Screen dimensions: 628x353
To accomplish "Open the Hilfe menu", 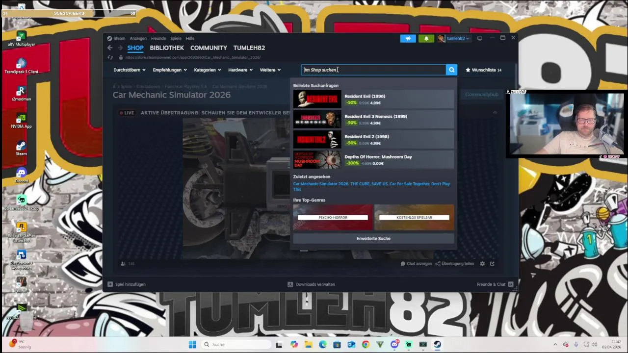I will point(190,38).
